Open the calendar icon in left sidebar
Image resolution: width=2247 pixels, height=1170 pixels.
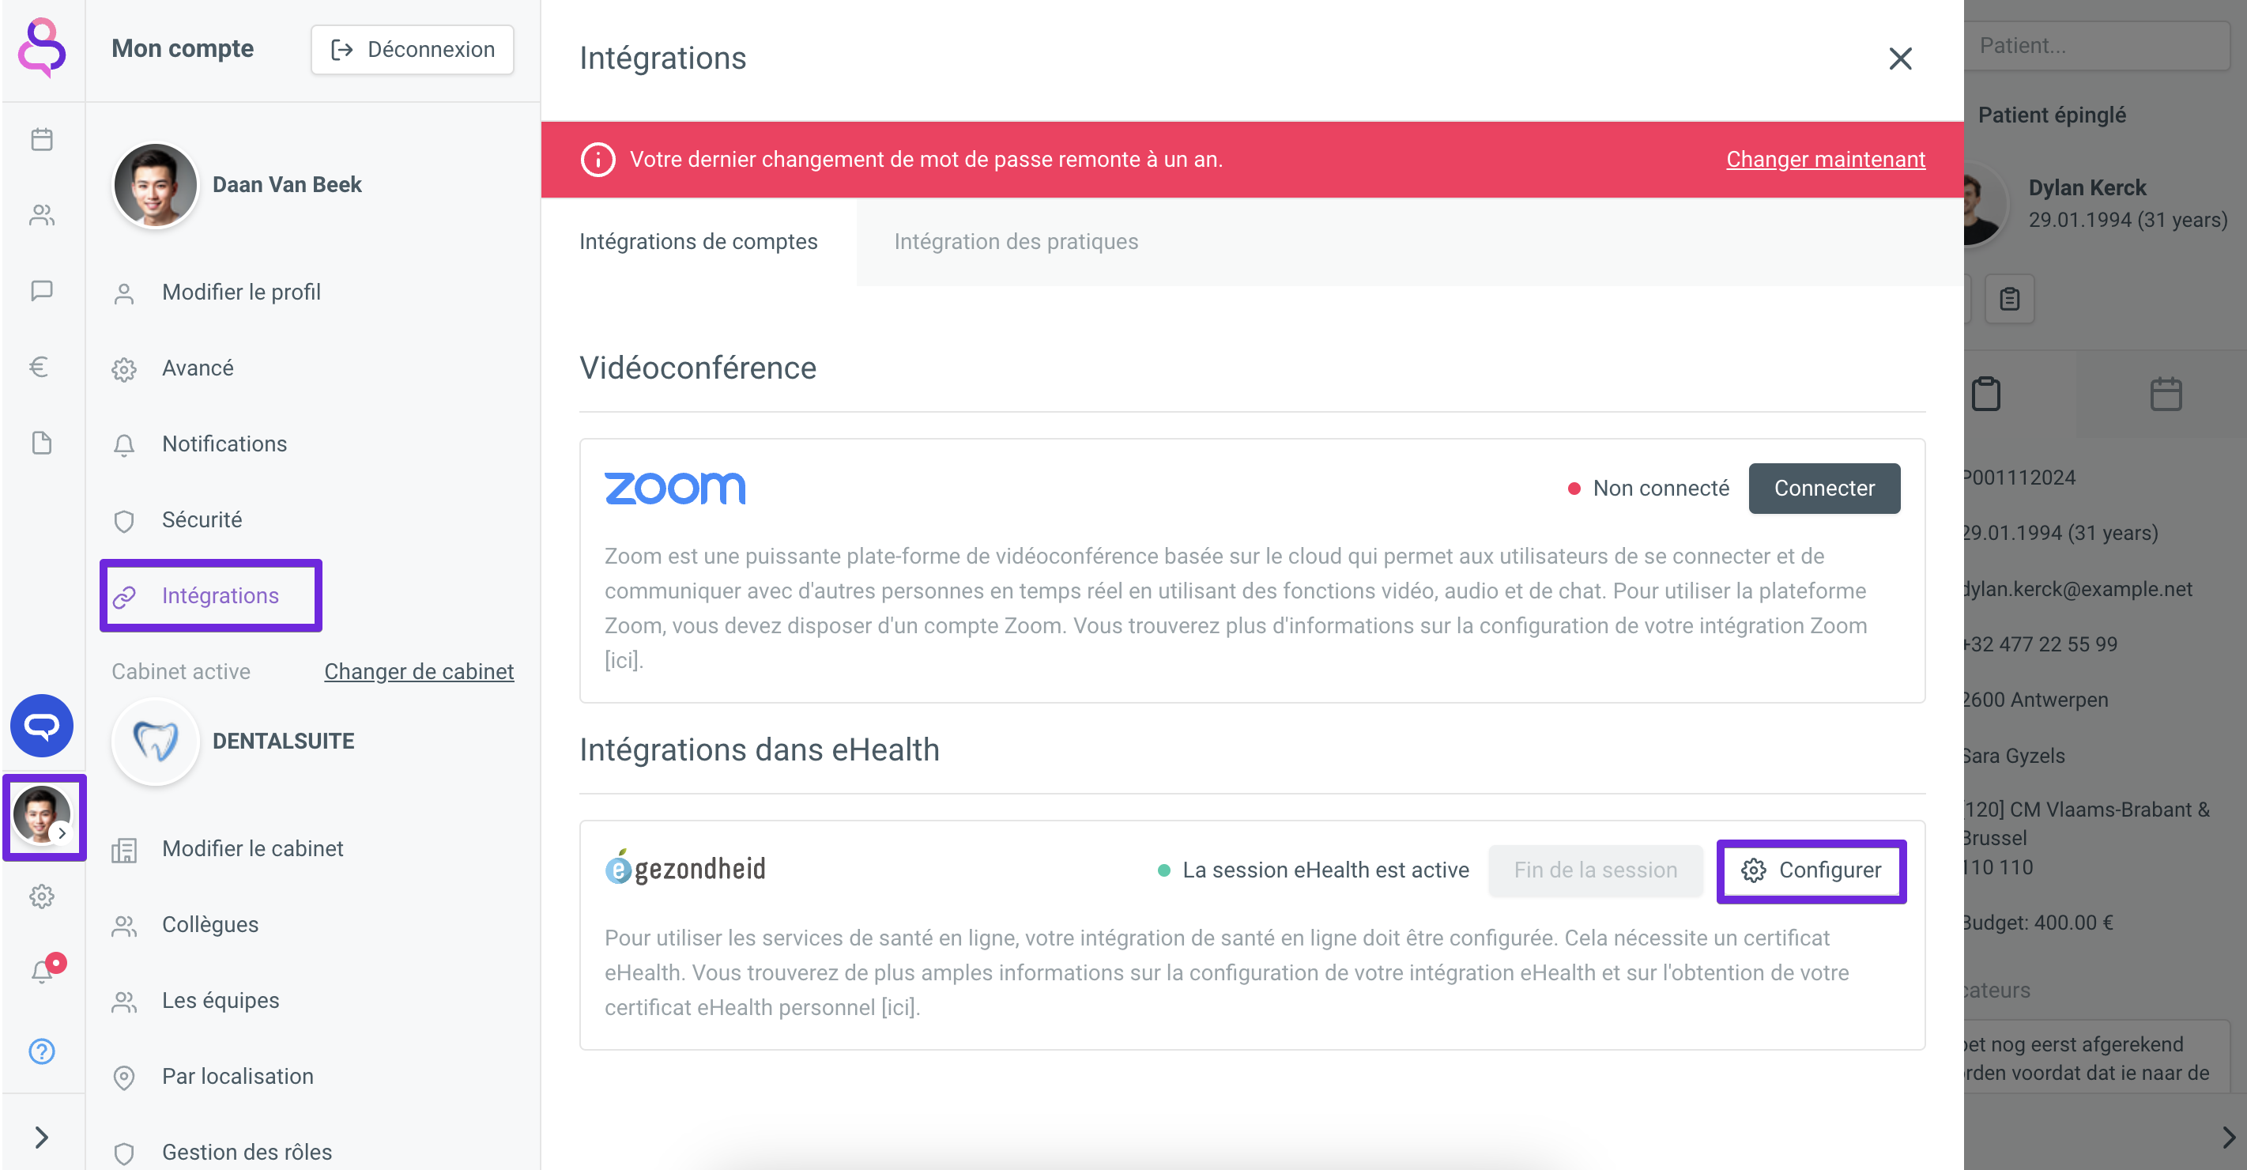coord(42,140)
